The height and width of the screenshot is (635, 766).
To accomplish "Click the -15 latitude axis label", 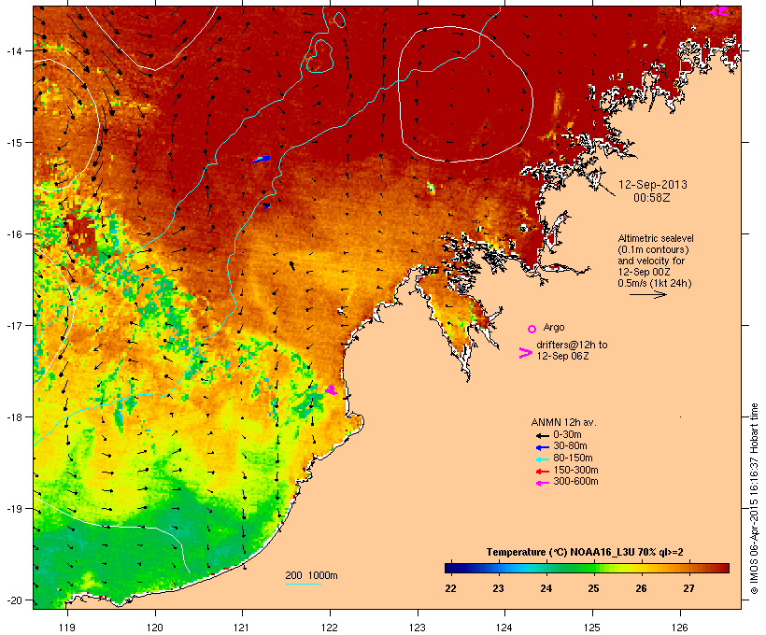I will click(x=13, y=143).
